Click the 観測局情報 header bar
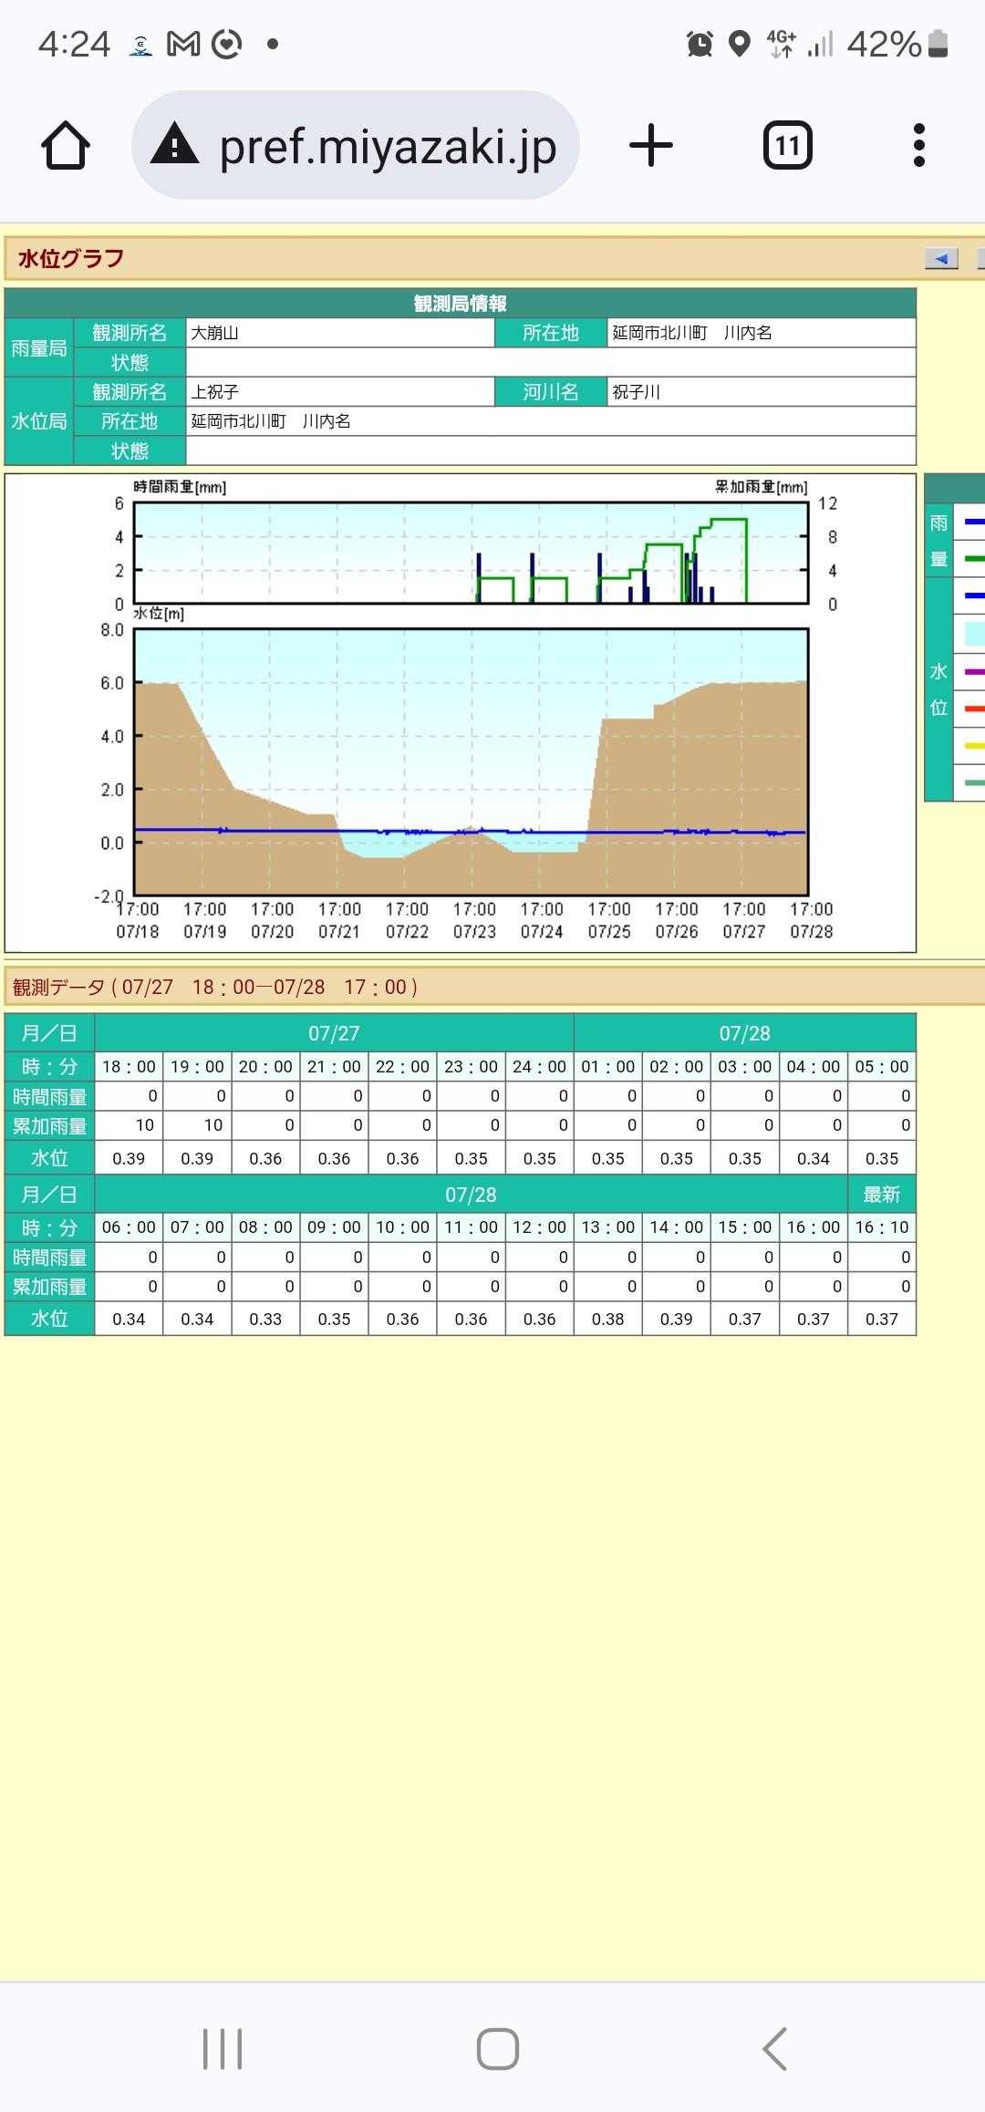This screenshot has width=985, height=2112. pyautogui.click(x=460, y=304)
